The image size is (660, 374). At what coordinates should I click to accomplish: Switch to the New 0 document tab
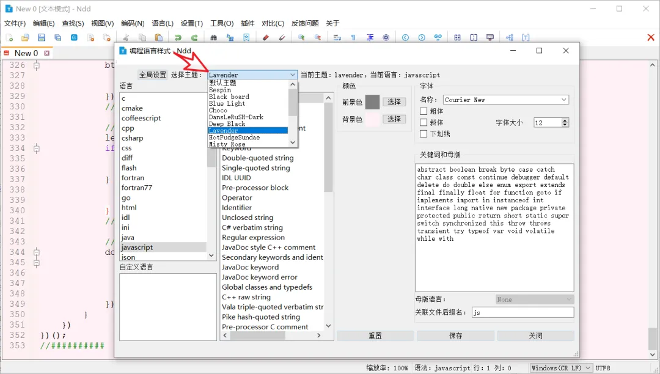coord(26,53)
